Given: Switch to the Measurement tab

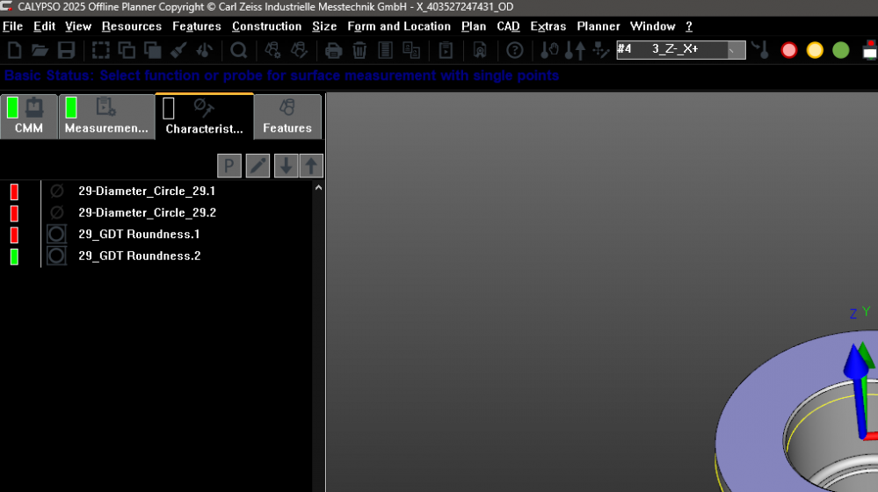Looking at the screenshot, I should click(106, 116).
